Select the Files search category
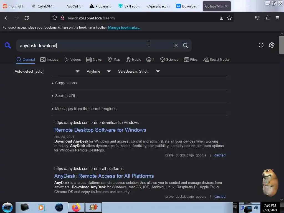The image size is (284, 213). [191, 59]
